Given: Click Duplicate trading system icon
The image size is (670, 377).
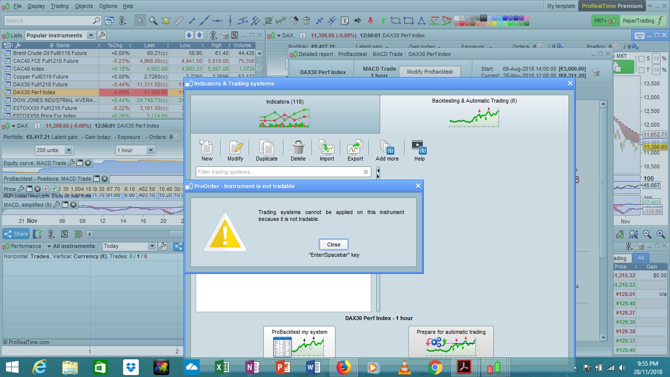Looking at the screenshot, I should pos(267,150).
